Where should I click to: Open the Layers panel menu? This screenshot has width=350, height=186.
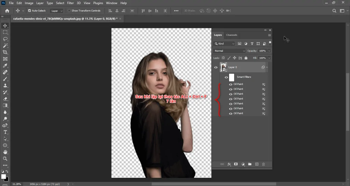pos(269,35)
